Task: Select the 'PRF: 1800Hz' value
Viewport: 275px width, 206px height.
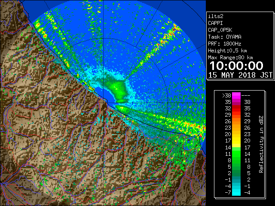Action: click(225, 44)
